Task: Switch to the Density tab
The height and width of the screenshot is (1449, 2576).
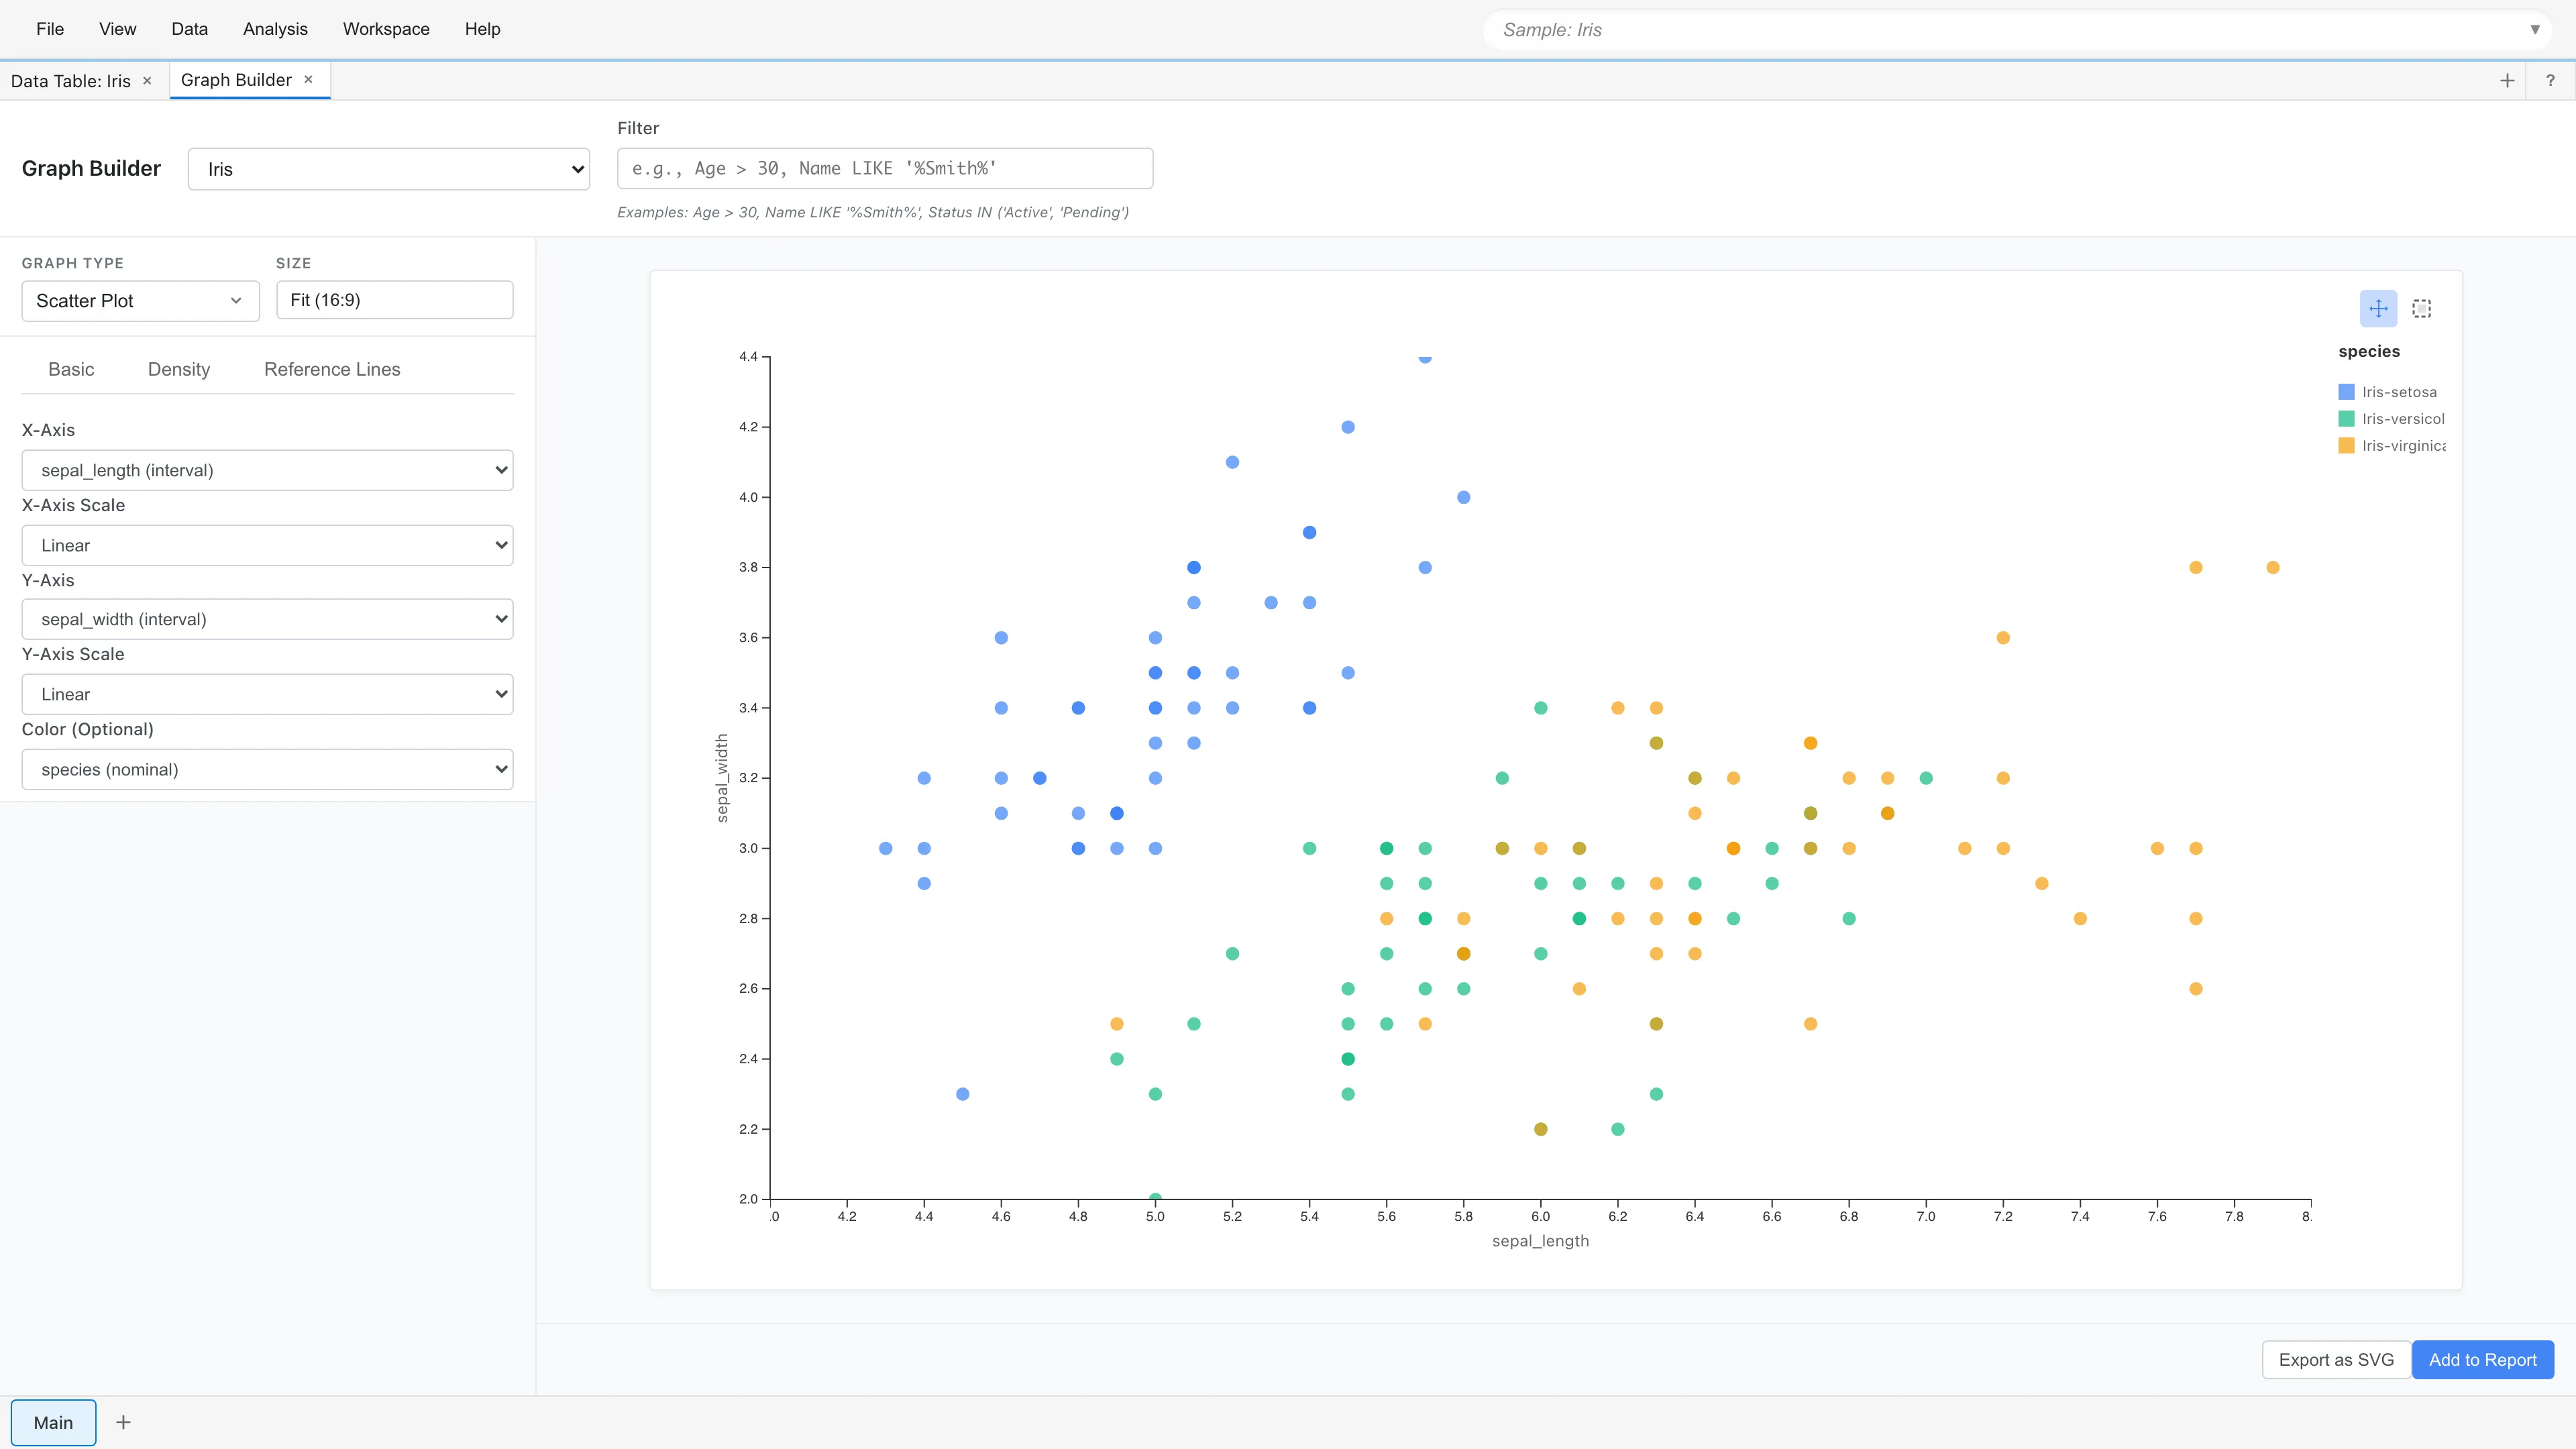Action: point(178,369)
